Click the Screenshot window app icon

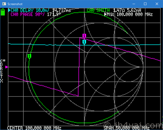click(4, 4)
